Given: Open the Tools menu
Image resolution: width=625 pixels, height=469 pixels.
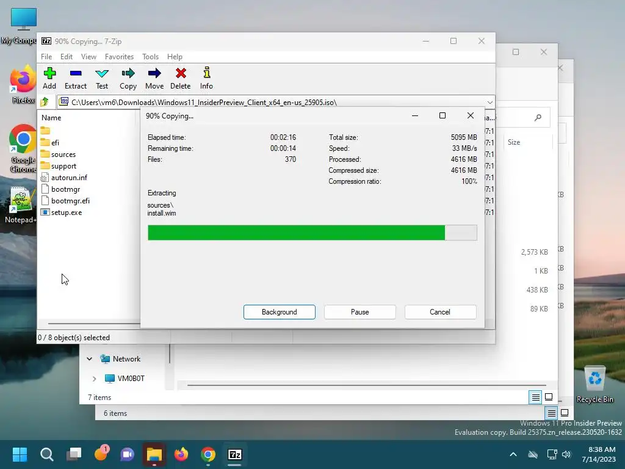Looking at the screenshot, I should [150, 57].
